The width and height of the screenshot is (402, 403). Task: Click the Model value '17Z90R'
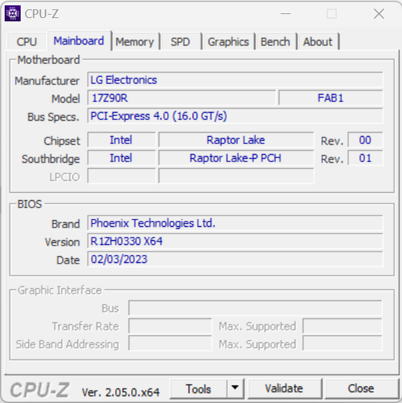181,98
